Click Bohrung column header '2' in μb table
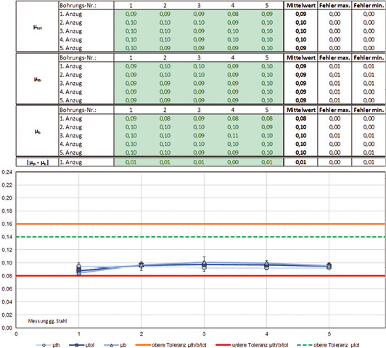386x348 pixels. tap(165, 110)
